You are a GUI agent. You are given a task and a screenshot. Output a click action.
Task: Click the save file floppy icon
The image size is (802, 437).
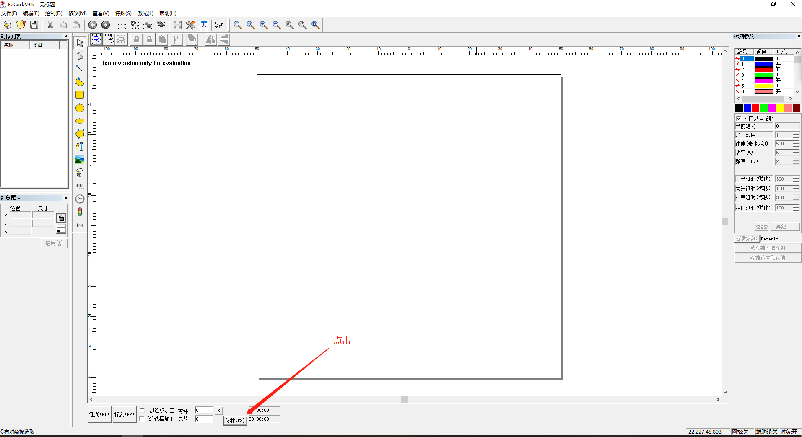click(x=34, y=25)
